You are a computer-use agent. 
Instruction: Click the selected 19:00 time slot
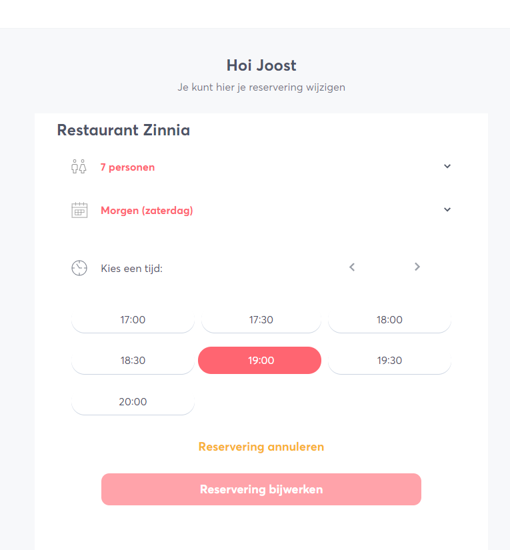point(260,361)
